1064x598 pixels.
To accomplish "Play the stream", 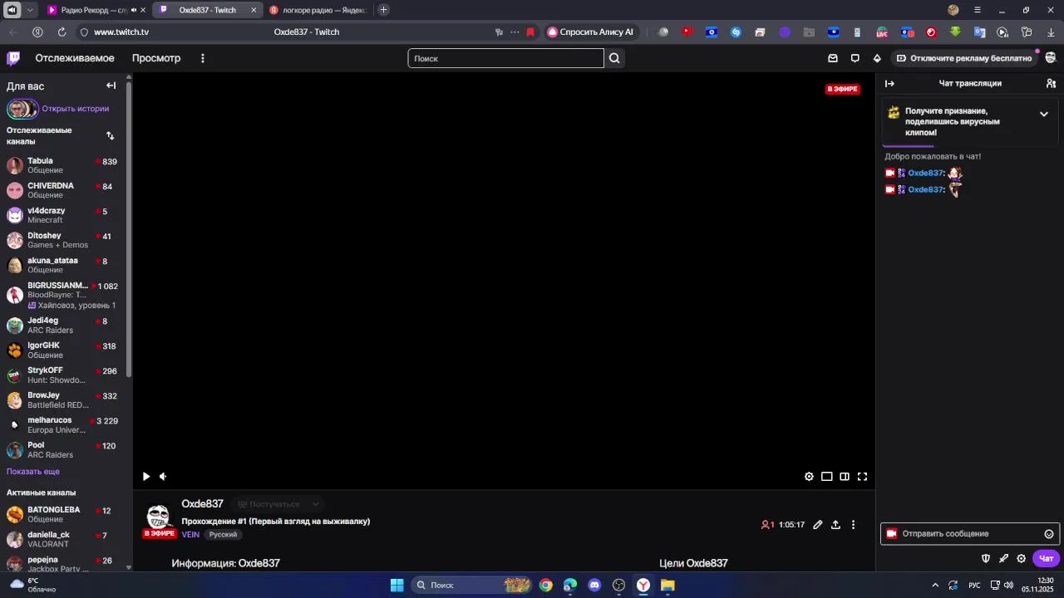I will click(146, 477).
